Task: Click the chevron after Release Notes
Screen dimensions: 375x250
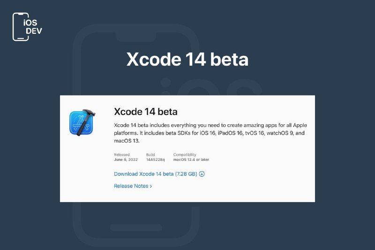Action: click(x=151, y=186)
